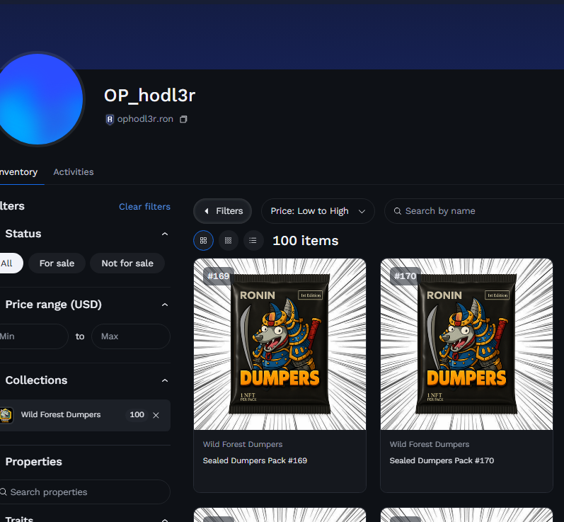Click the ophodl3r.ron address text
Viewport: 564px width, 522px height.
[x=145, y=119]
